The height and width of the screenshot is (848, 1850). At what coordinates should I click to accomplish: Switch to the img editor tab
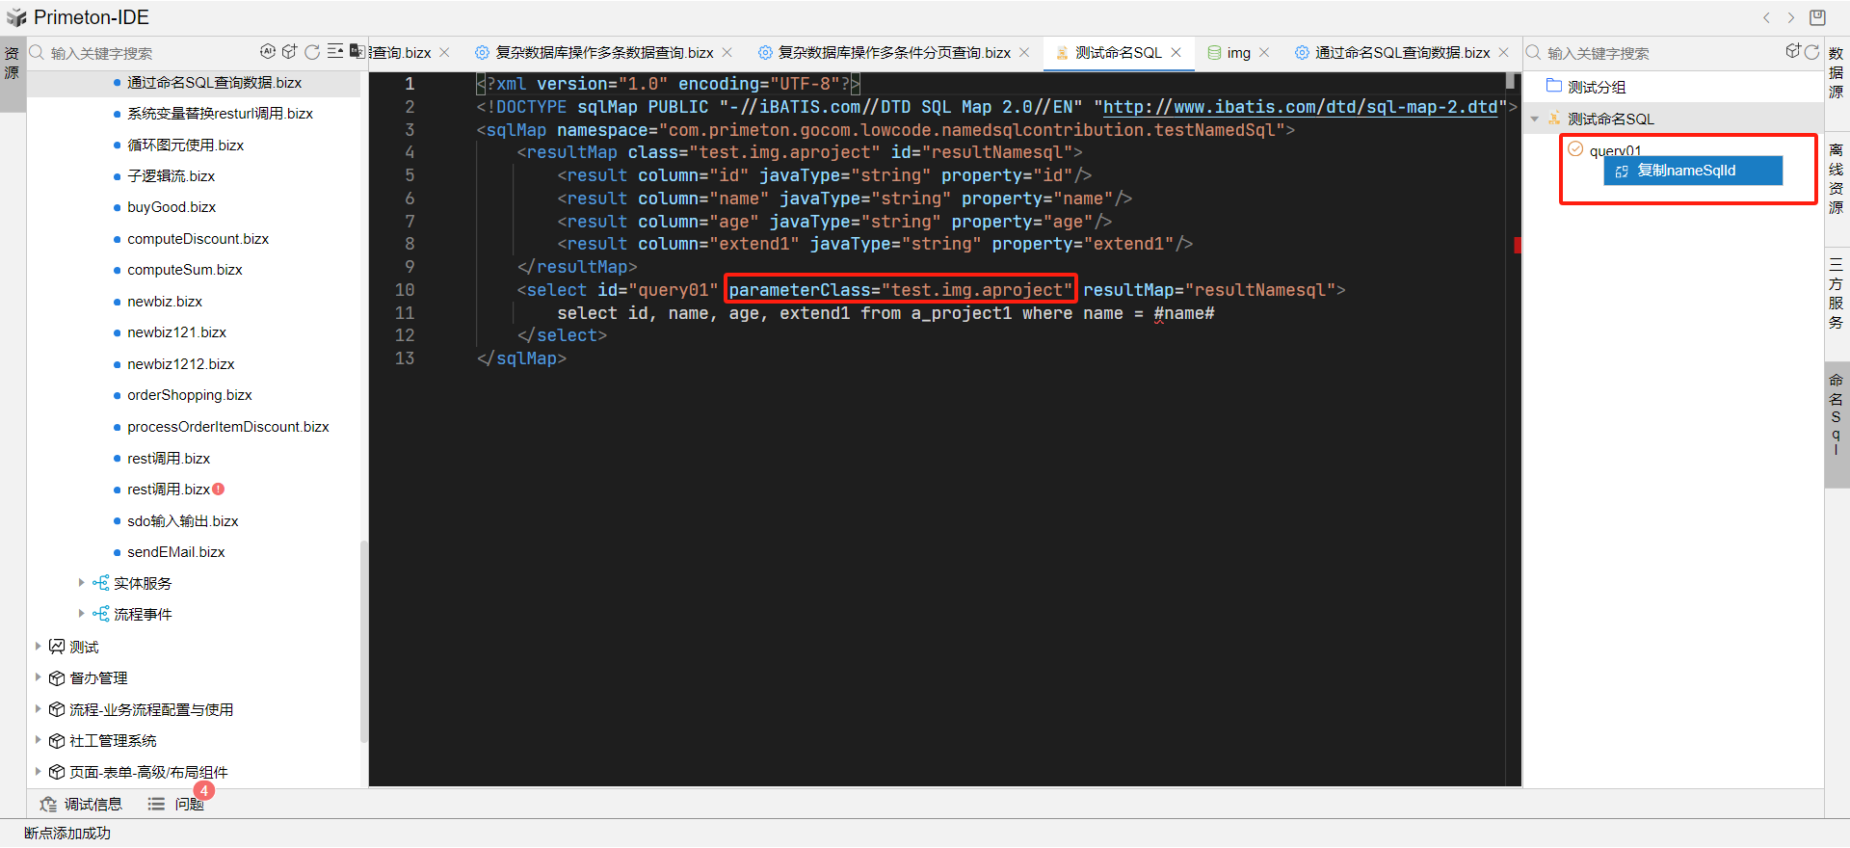(1238, 53)
